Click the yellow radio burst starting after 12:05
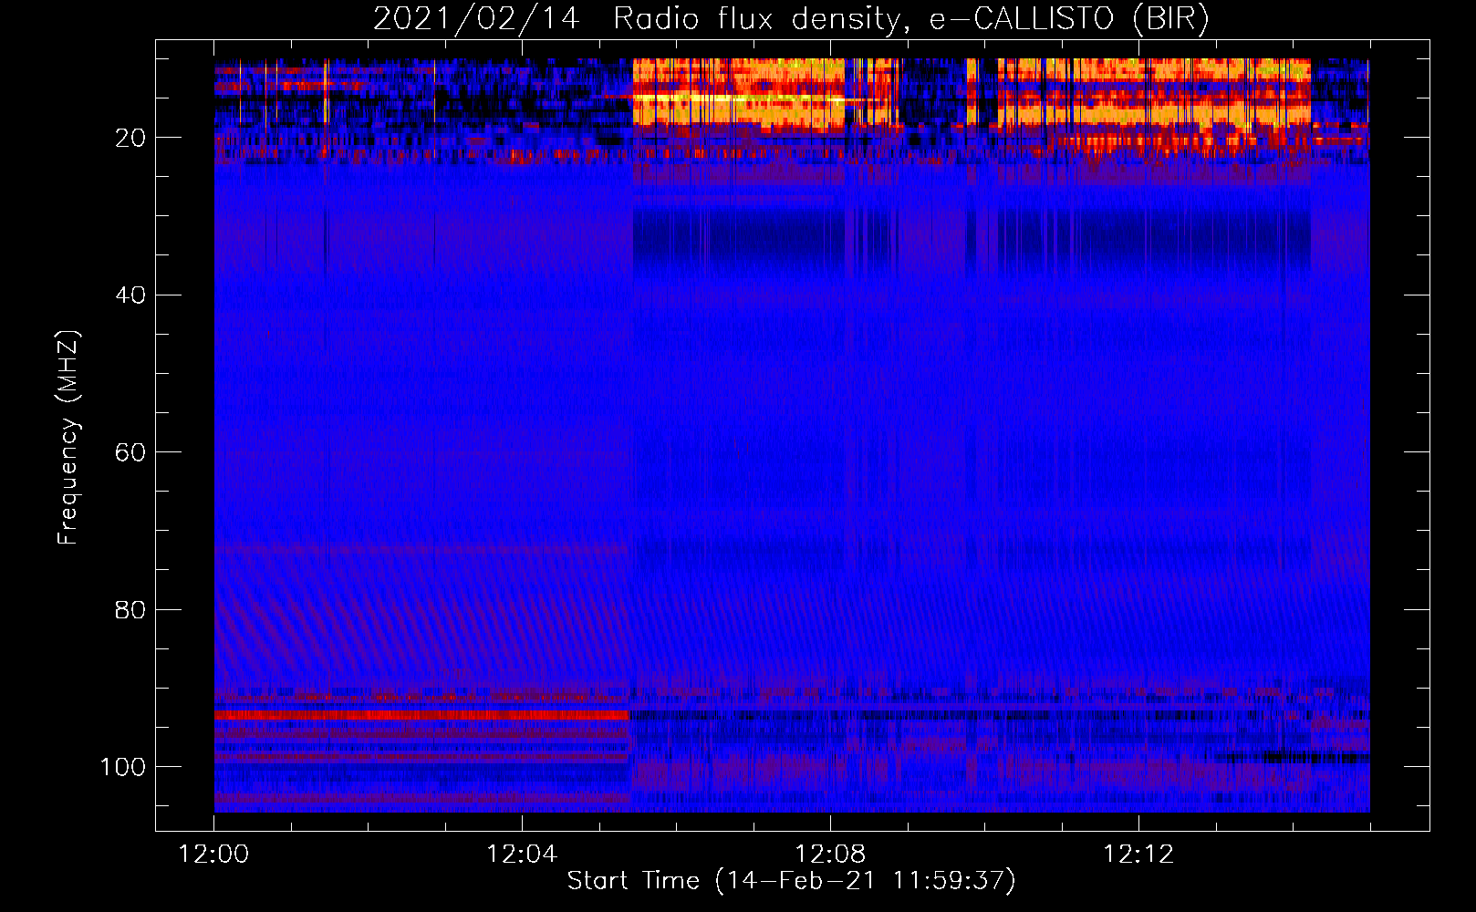Screen dimensions: 1476x912 click(x=739, y=95)
